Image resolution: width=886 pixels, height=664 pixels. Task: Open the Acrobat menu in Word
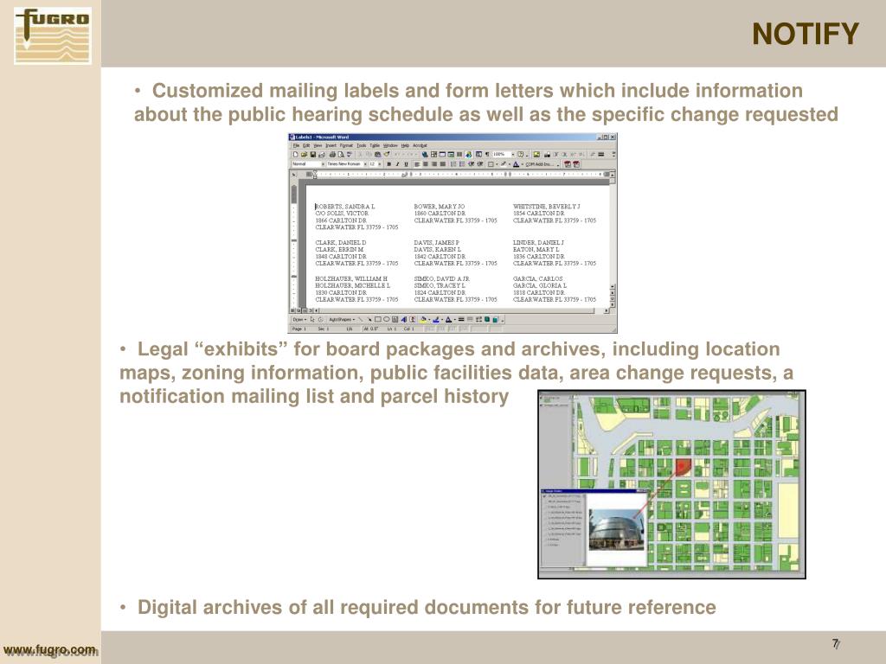point(420,145)
